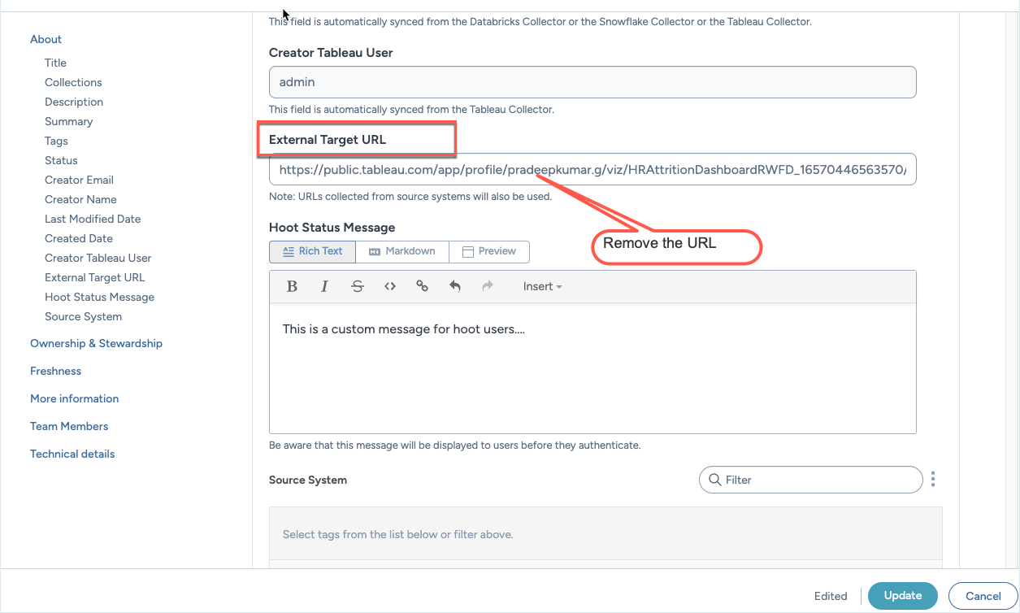Image resolution: width=1020 pixels, height=613 pixels.
Task: Open Source System three-dot options menu
Action: click(x=933, y=480)
